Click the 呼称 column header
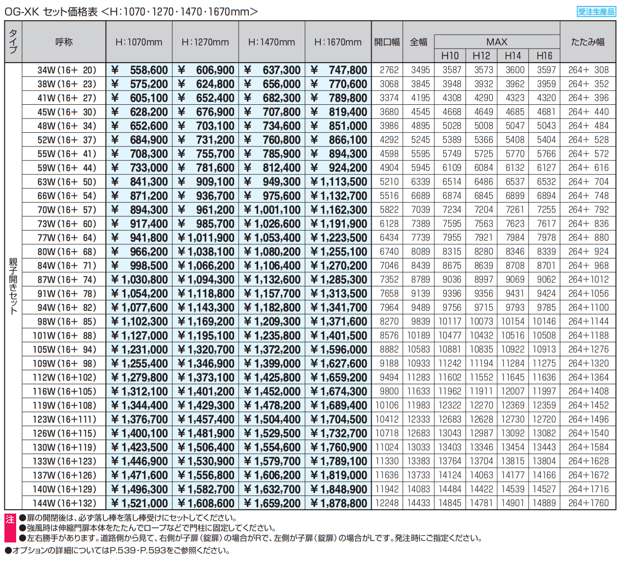623x564 pixels. [x=64, y=42]
